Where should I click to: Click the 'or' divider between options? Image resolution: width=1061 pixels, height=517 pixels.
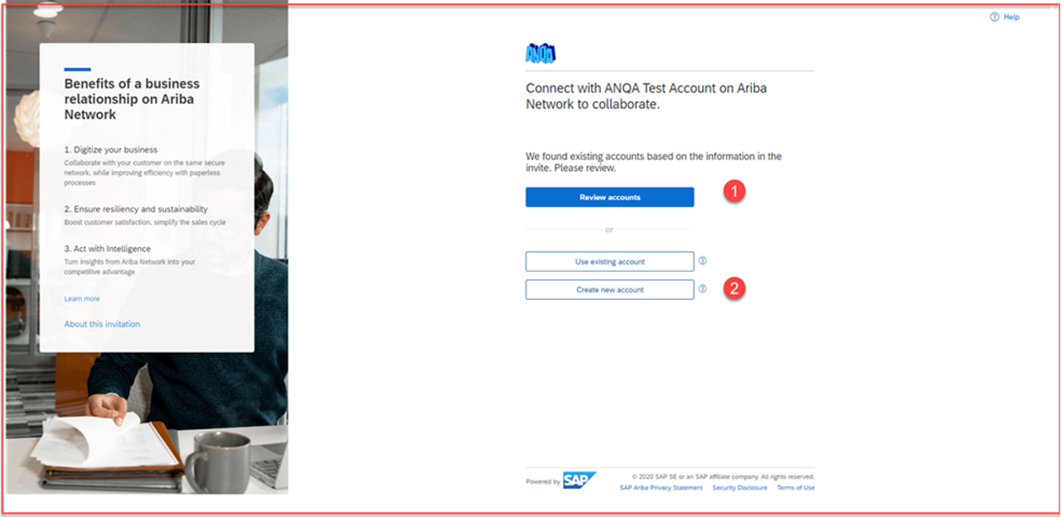point(609,229)
